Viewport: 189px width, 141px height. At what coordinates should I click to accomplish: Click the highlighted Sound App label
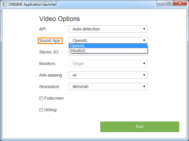(50, 40)
